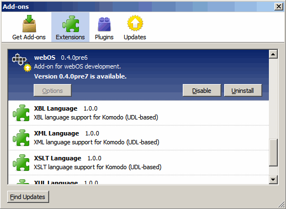
Task: Switch to the Extensions tab
Action: coord(70,27)
